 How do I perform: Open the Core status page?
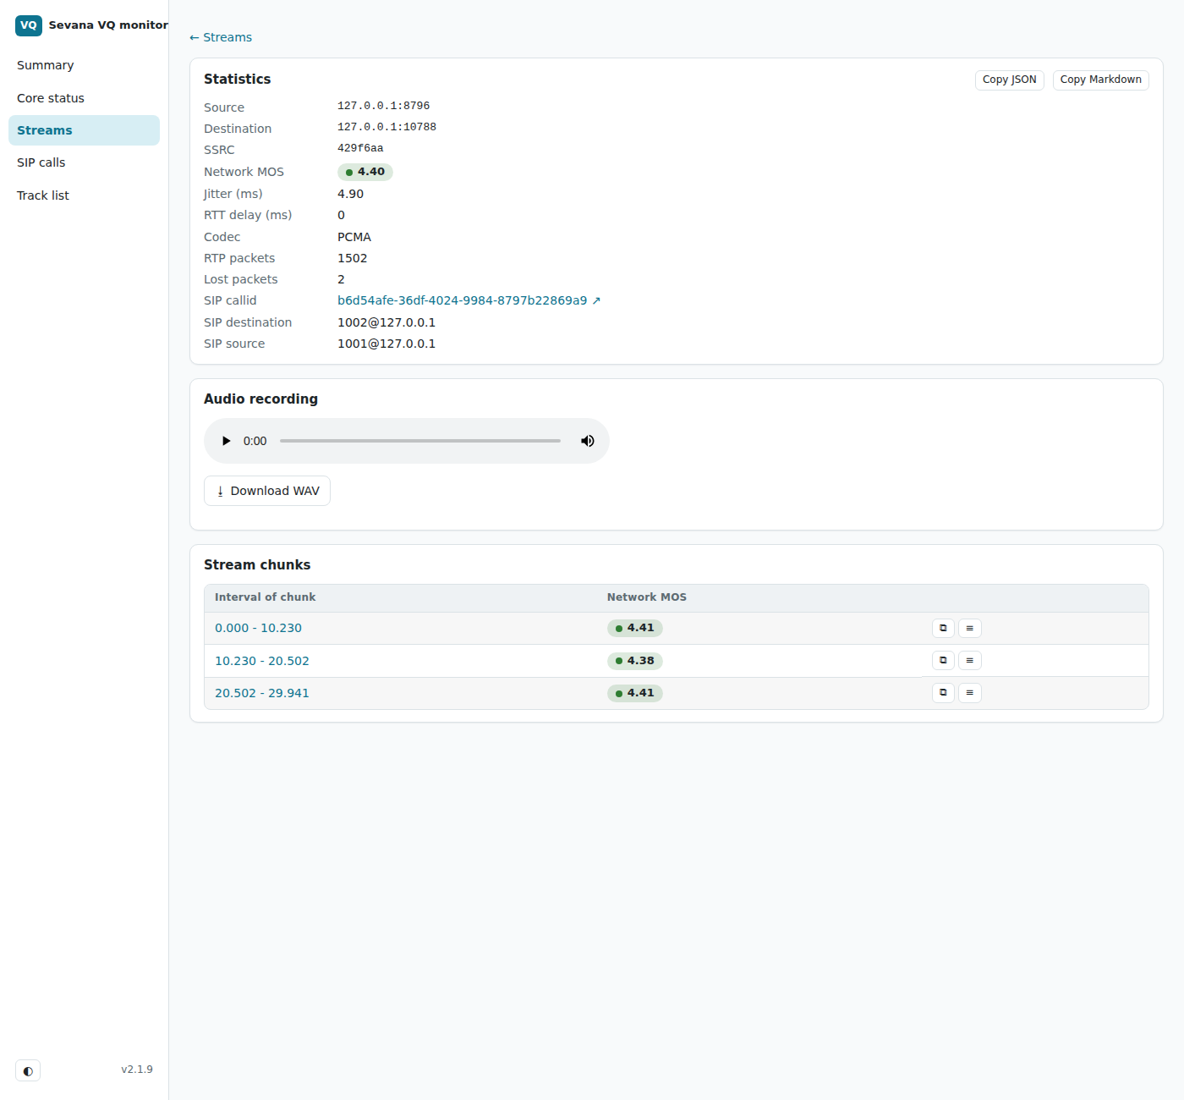pyautogui.click(x=84, y=98)
